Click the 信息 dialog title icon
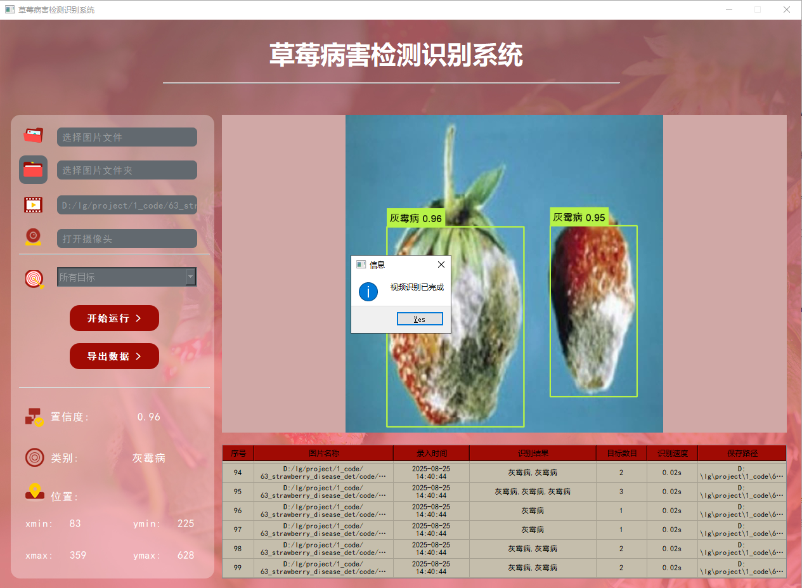Screen dimensions: 802x588 click(x=361, y=265)
